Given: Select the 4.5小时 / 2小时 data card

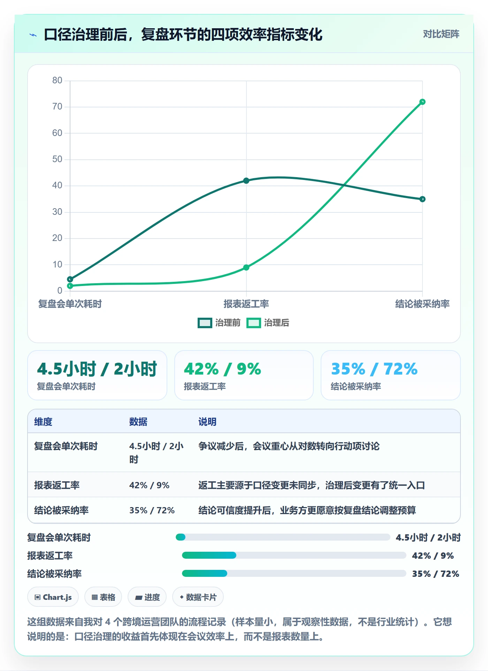Looking at the screenshot, I should pyautogui.click(x=97, y=375).
